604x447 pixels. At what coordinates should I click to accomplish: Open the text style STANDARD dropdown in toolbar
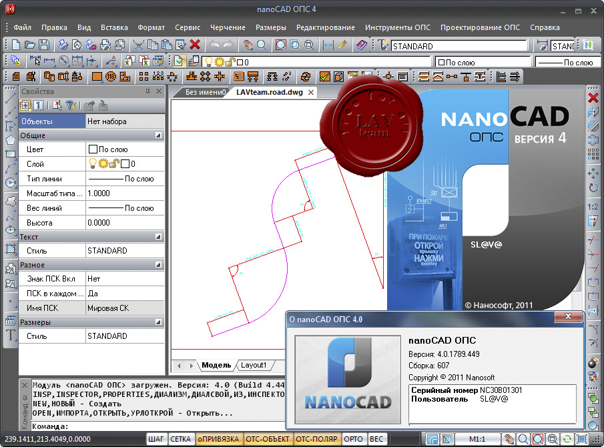(459, 46)
